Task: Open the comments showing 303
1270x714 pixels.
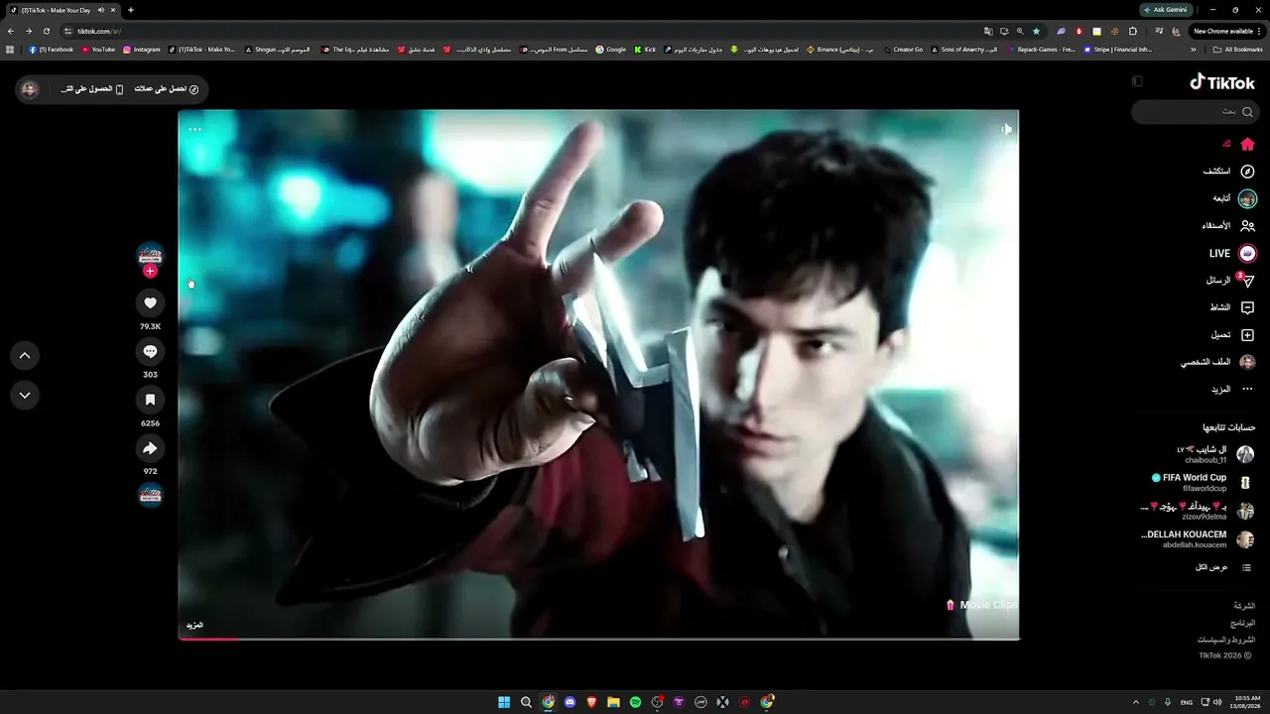Action: (x=150, y=352)
